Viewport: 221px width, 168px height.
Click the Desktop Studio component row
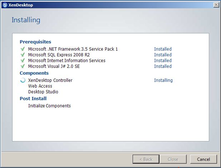[x=43, y=92]
